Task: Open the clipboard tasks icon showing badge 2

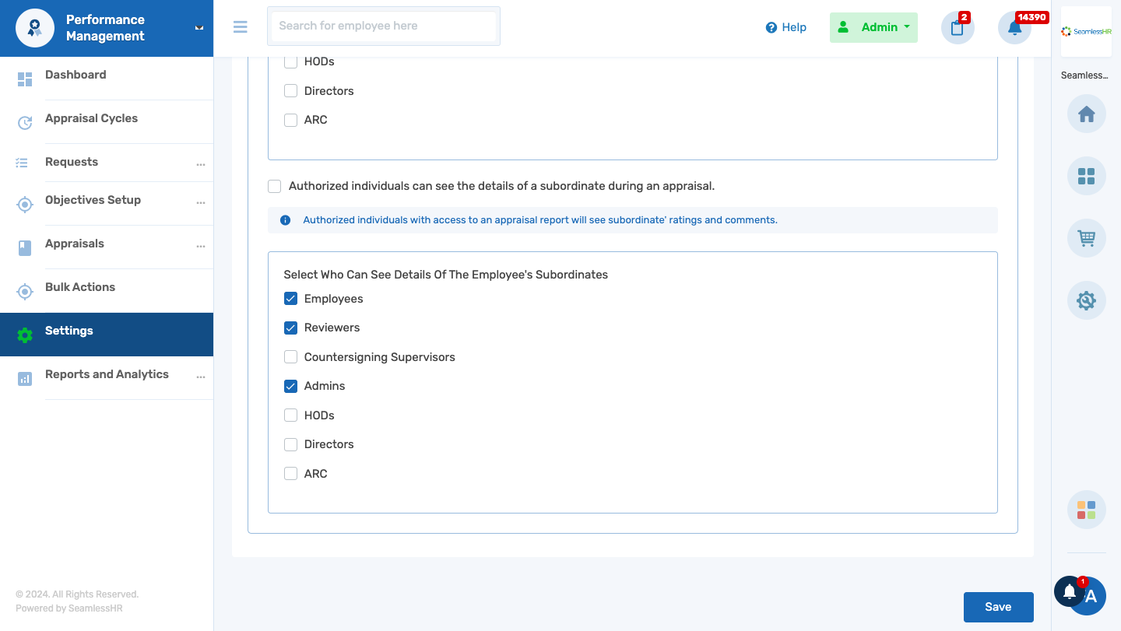Action: click(x=957, y=27)
